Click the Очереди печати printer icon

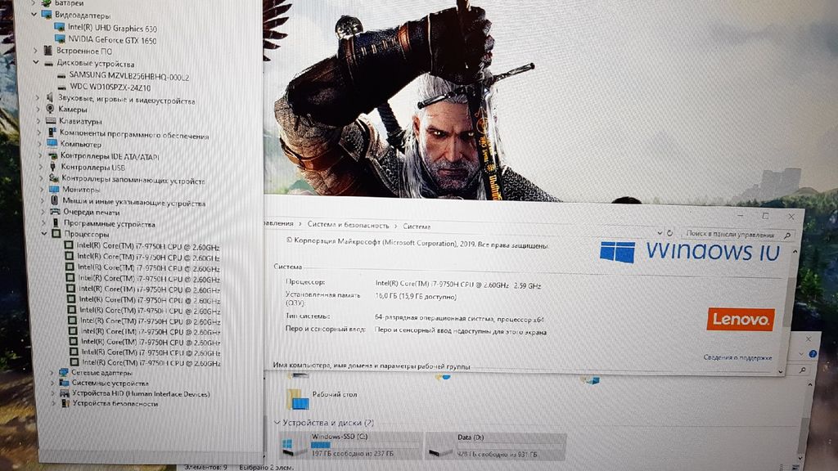click(55, 212)
